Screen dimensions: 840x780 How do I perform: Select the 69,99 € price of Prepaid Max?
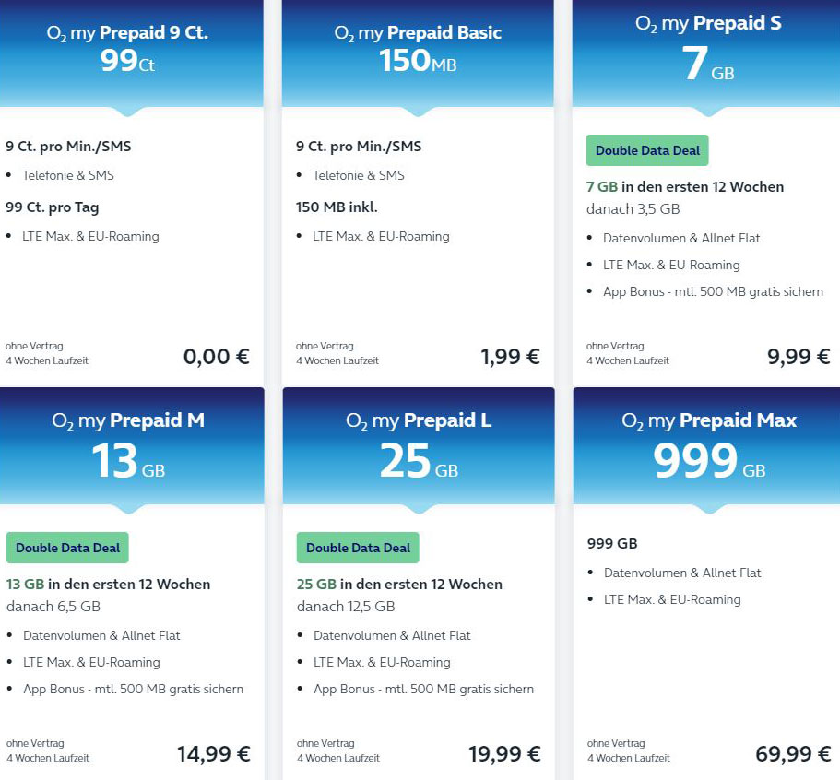(793, 753)
